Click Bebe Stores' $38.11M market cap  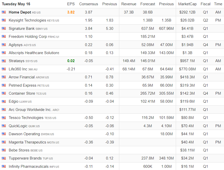(187, 150)
